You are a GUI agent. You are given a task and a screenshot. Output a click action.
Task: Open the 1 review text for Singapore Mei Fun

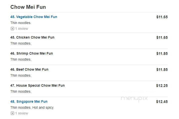click(x=22, y=113)
